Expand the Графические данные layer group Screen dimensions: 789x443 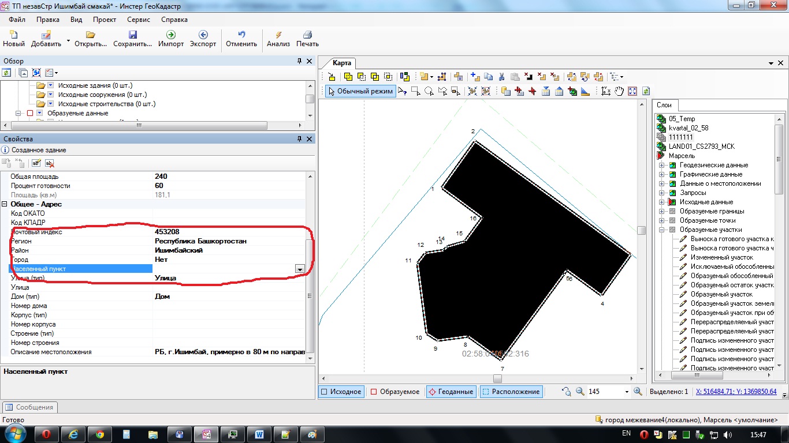pyautogui.click(x=662, y=174)
